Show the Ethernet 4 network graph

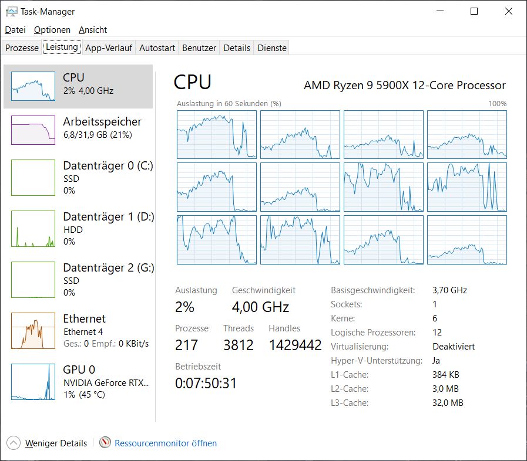point(33,331)
